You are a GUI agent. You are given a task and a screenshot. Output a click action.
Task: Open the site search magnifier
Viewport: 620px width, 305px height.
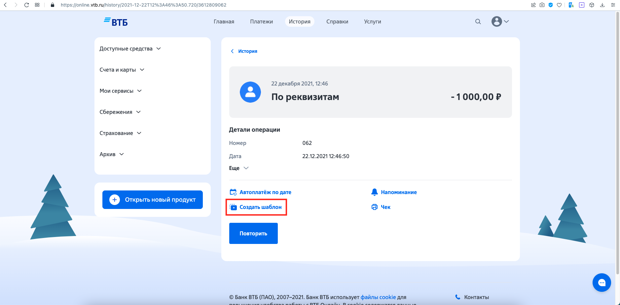pyautogui.click(x=478, y=21)
